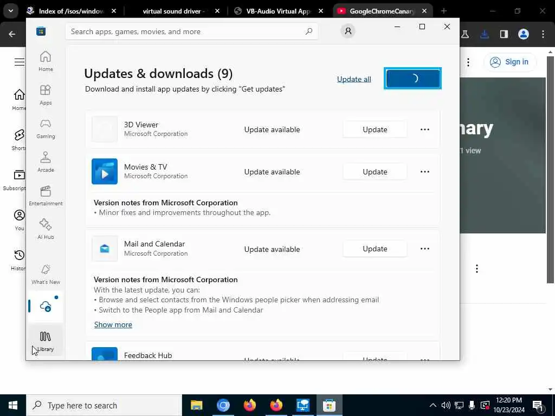This screenshot has width=555, height=416.
Task: Select Mail and Calendar app name
Action: [154, 244]
